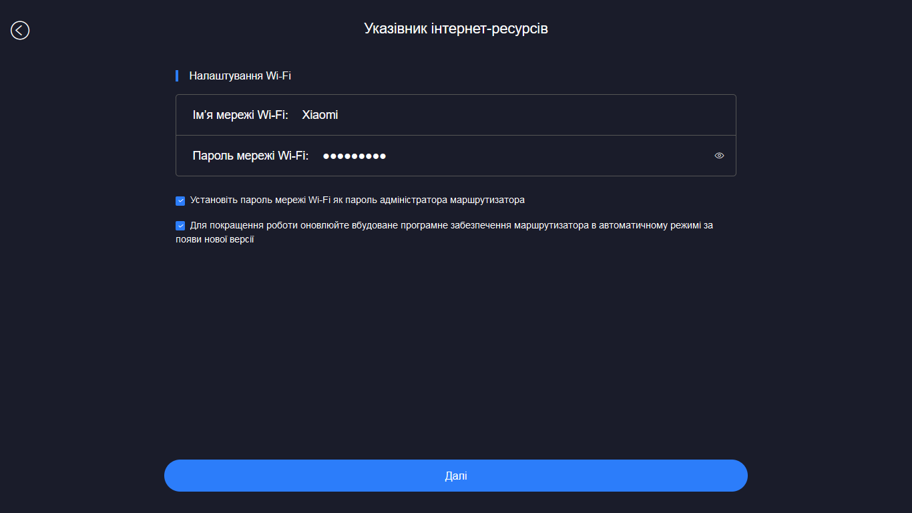Go back using the circled arrow icon
The image size is (912, 513).
point(20,30)
